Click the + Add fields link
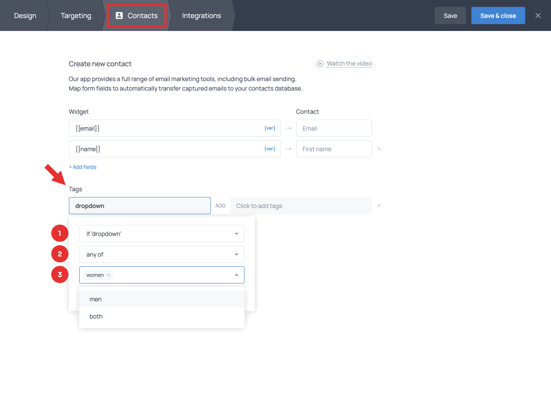The width and height of the screenshot is (551, 413). point(83,166)
